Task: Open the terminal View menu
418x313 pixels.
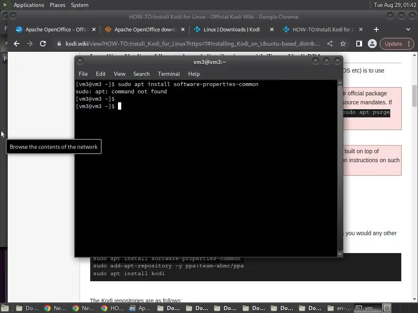Action: coord(120,74)
